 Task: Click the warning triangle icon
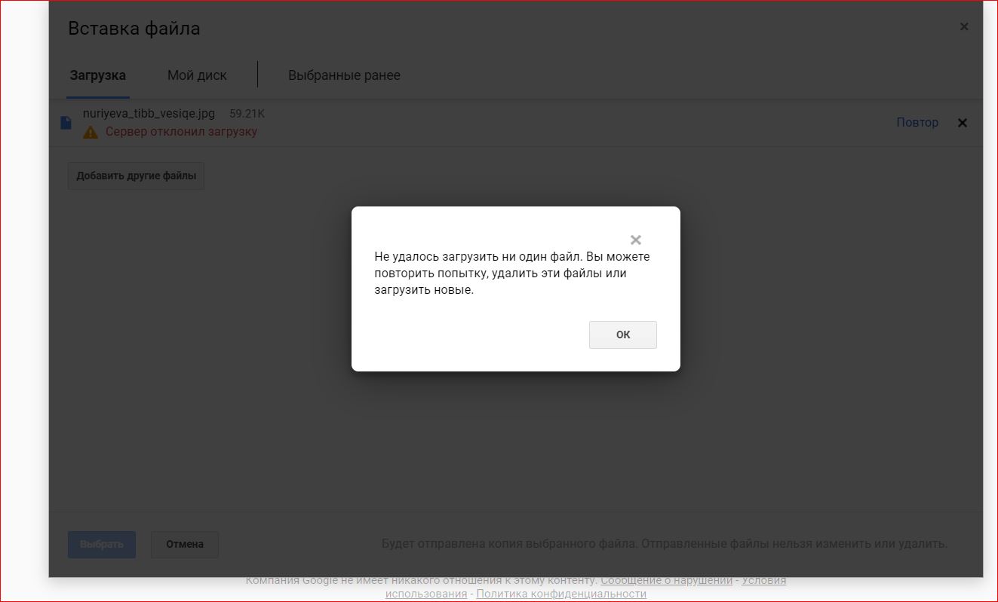(x=91, y=132)
